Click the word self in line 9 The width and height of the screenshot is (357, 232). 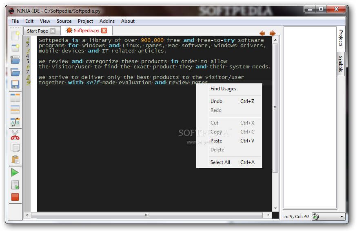click(x=93, y=83)
